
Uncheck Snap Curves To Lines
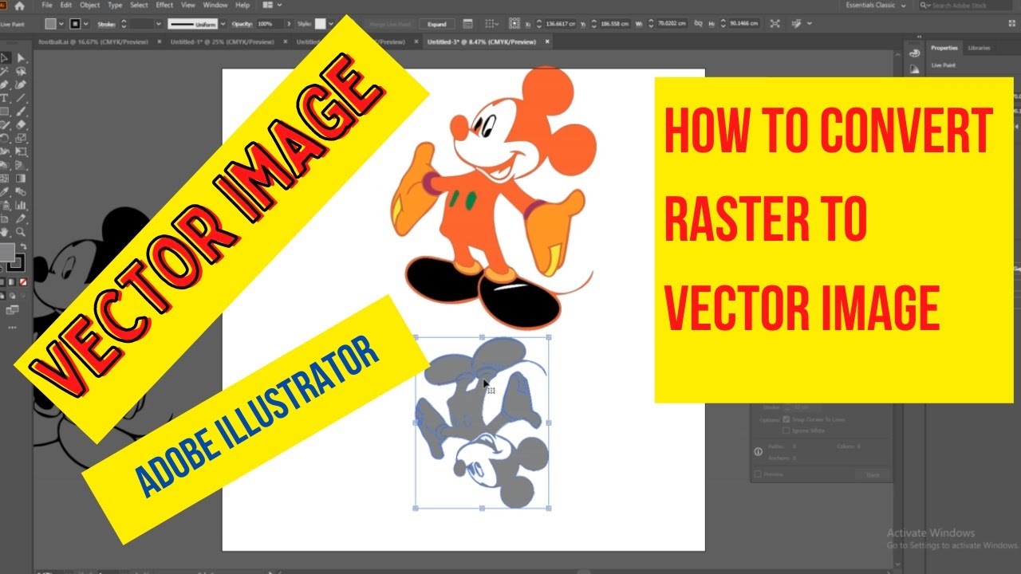(x=786, y=419)
